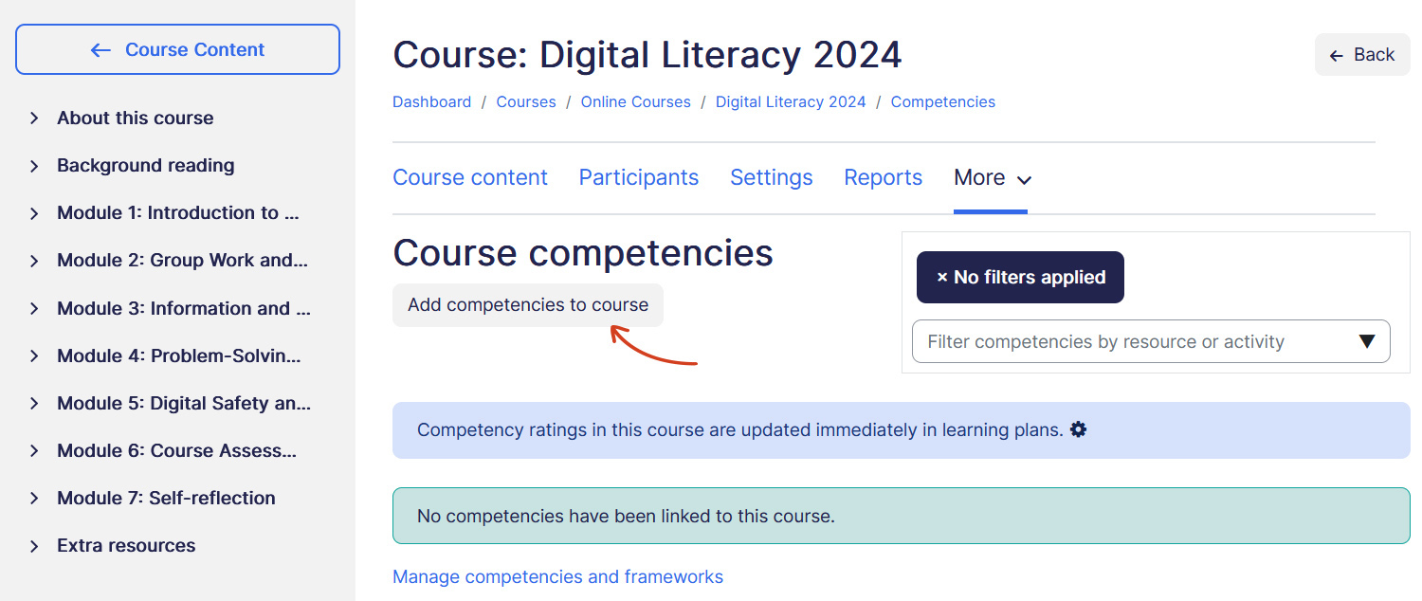The width and height of the screenshot is (1422, 601).
Task: Open Module 7: Self-reflection in sidebar
Action: [166, 498]
